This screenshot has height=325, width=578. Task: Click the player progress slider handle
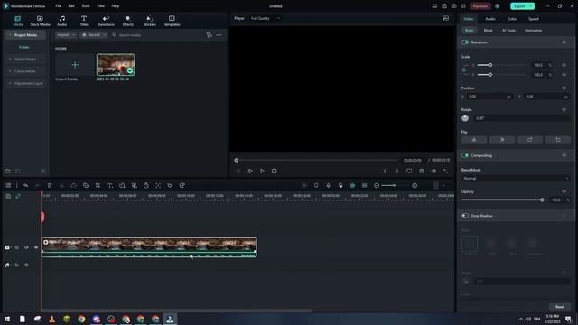click(x=237, y=161)
